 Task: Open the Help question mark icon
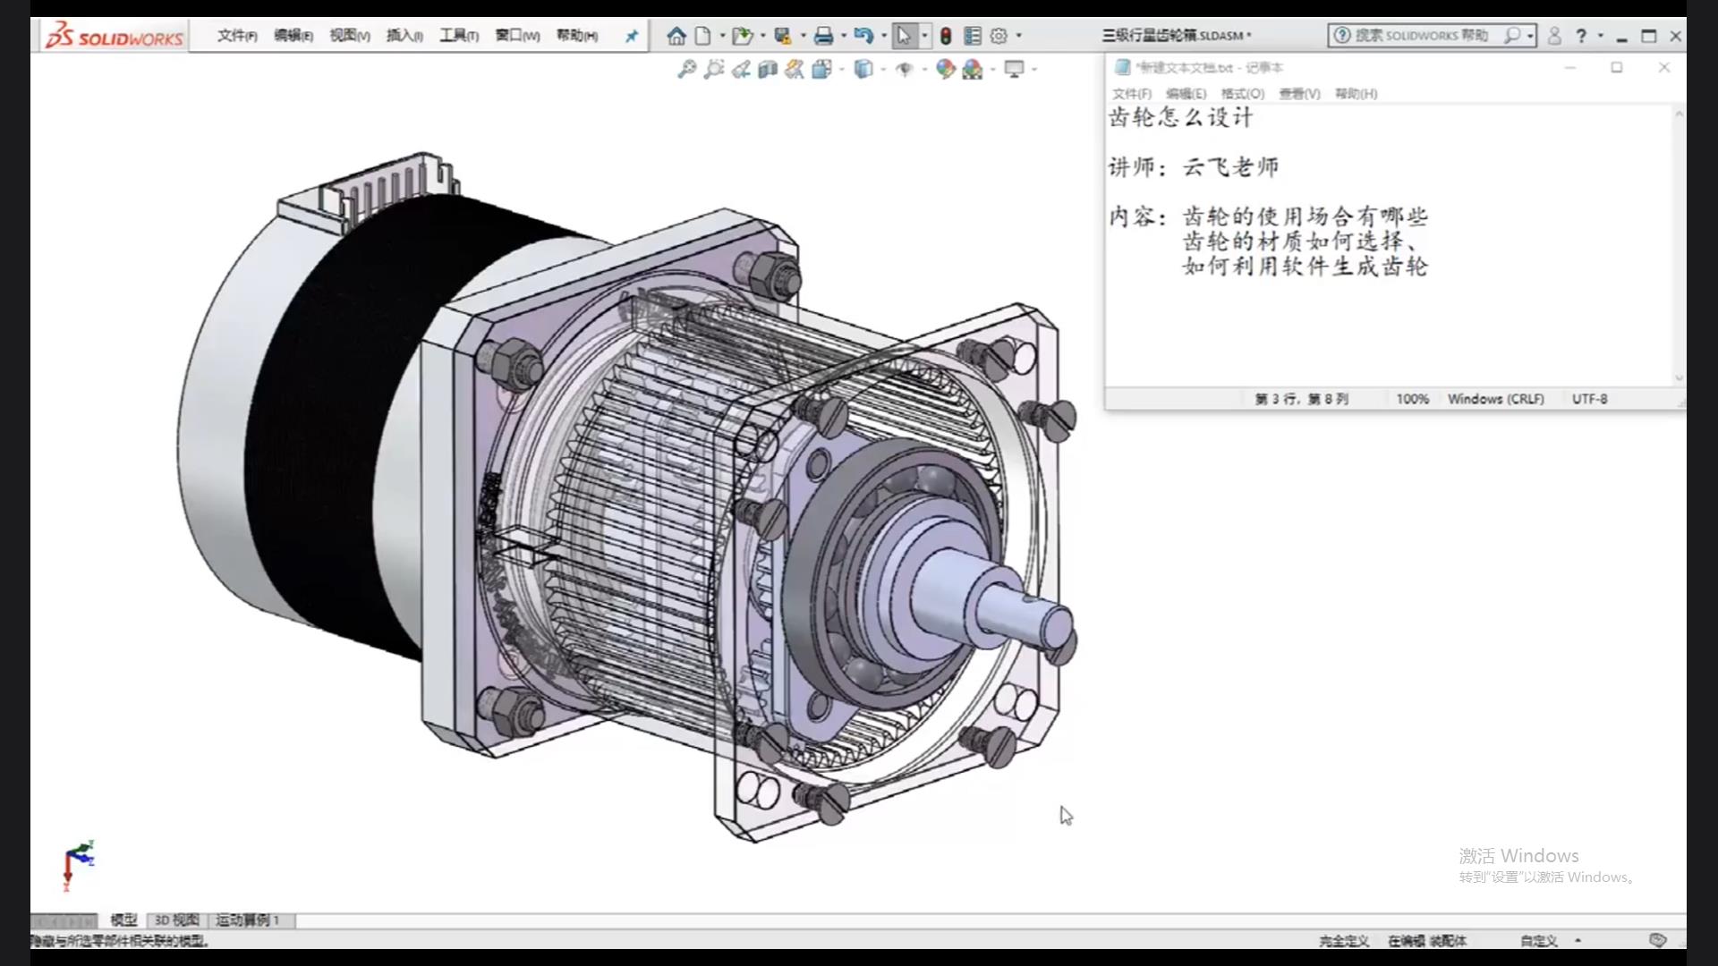pyautogui.click(x=1581, y=36)
